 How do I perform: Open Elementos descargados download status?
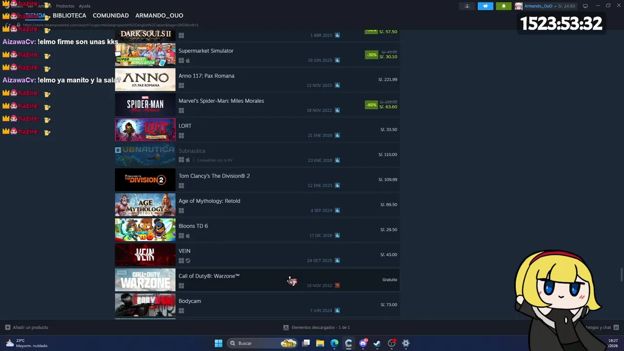coord(316,328)
